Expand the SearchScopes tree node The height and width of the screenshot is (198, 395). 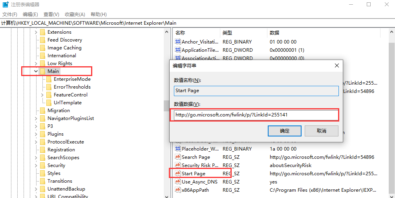point(36,158)
